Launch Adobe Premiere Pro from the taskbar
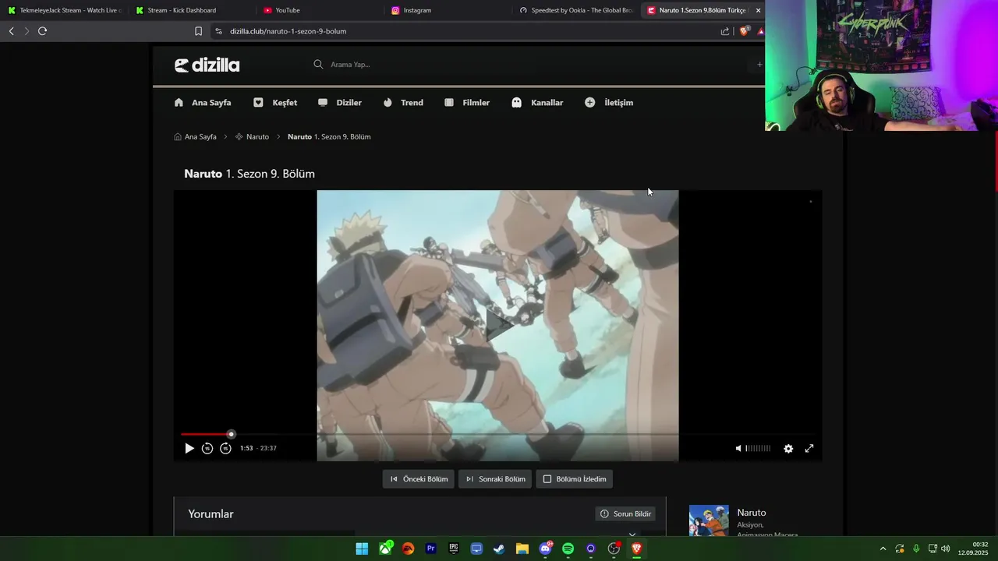998x561 pixels. (430, 549)
